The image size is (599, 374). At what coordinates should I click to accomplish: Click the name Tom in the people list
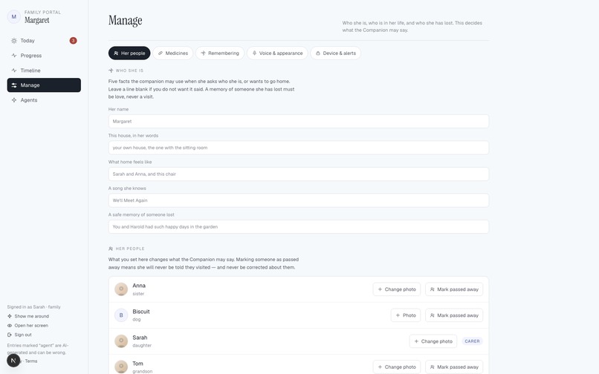click(x=138, y=364)
